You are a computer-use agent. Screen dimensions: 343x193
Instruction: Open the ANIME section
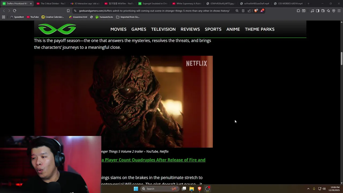(x=233, y=29)
